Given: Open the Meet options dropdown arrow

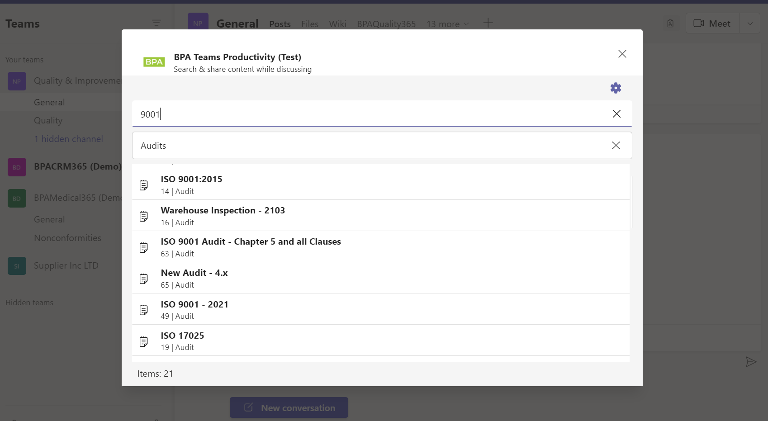Looking at the screenshot, I should [750, 24].
